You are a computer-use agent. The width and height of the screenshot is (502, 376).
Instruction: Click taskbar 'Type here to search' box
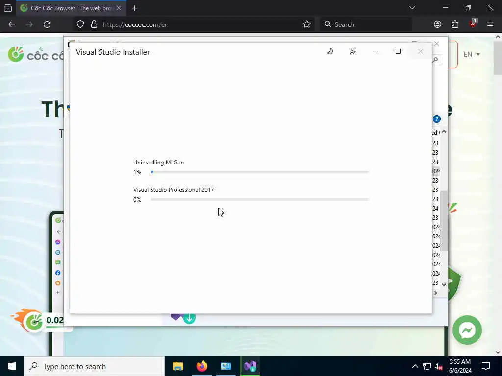[94, 366]
